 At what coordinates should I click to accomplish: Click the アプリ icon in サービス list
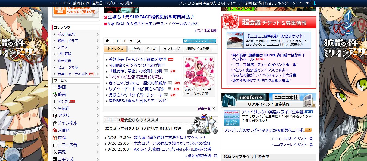pos(55,116)
